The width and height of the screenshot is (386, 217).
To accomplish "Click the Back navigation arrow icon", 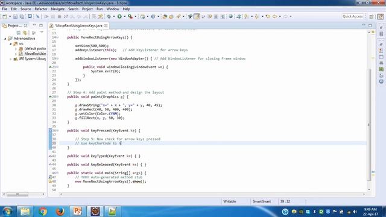I will (274, 16).
